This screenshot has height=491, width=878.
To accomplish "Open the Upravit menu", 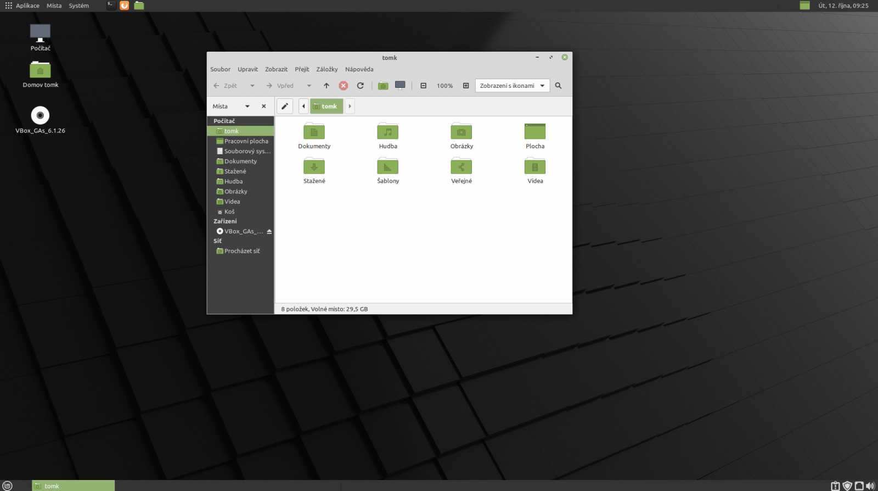I will tap(247, 69).
